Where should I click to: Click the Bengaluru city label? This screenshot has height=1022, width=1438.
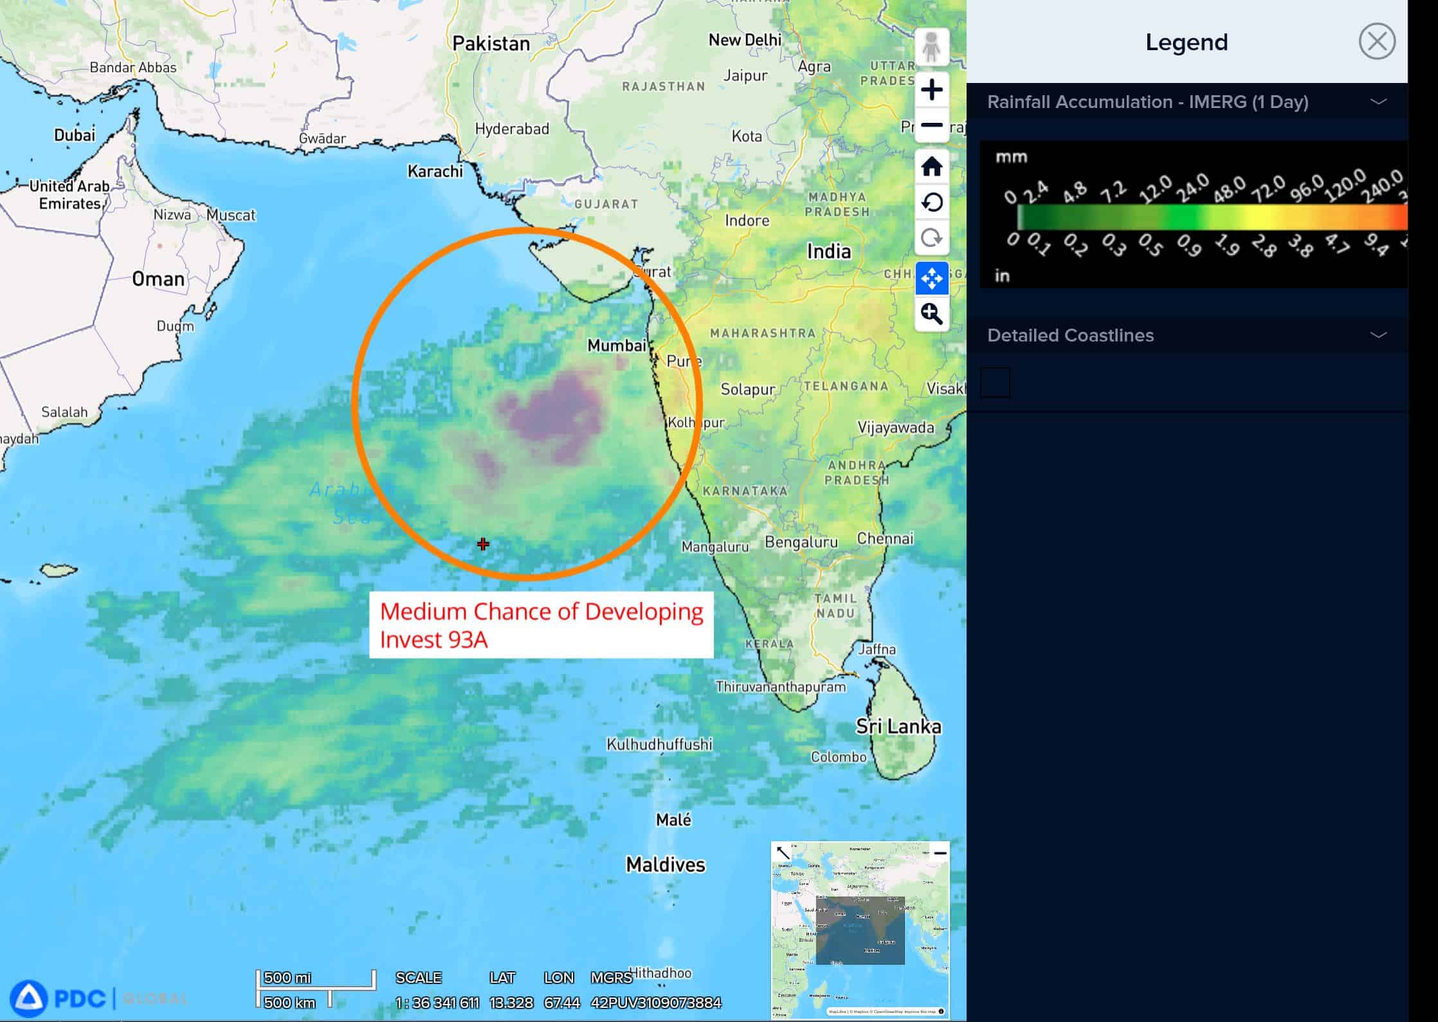[801, 542]
